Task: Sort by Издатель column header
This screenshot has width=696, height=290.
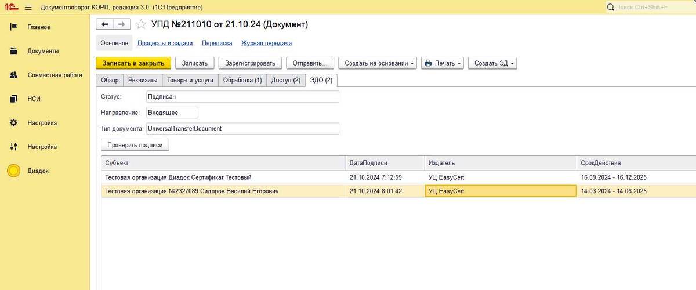Action: (501, 163)
